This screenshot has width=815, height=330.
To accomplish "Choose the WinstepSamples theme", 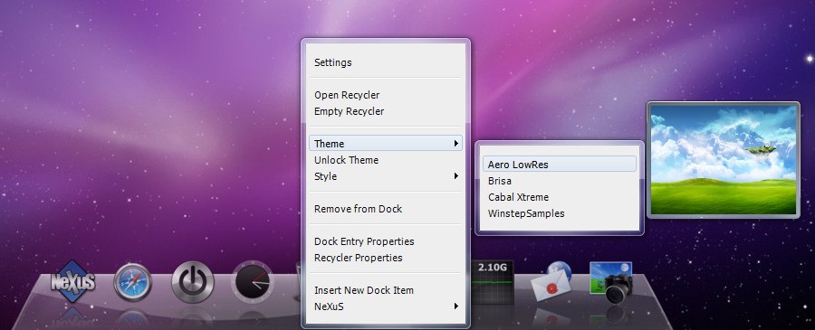I will pyautogui.click(x=560, y=213).
